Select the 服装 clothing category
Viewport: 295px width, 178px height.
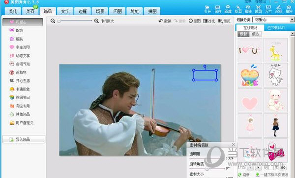click(x=16, y=39)
